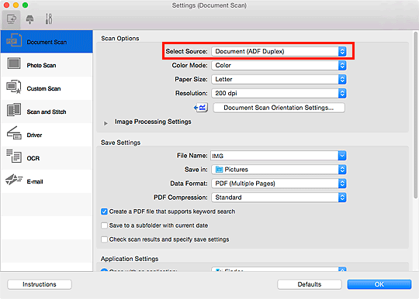Click the File Name input field
Image resolution: width=419 pixels, height=299 pixels.
click(274, 156)
